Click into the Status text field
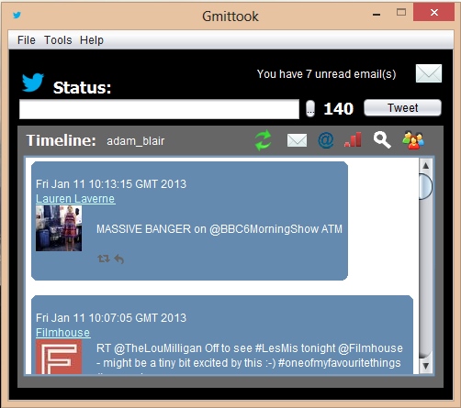The width and height of the screenshot is (461, 408). [x=159, y=109]
